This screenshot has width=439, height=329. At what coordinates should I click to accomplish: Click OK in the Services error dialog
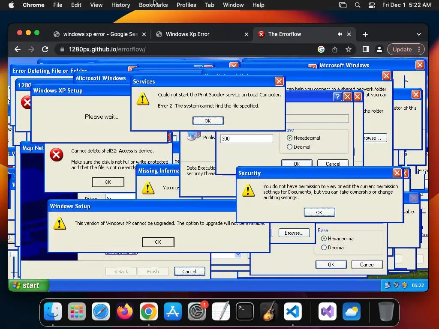[x=208, y=120]
